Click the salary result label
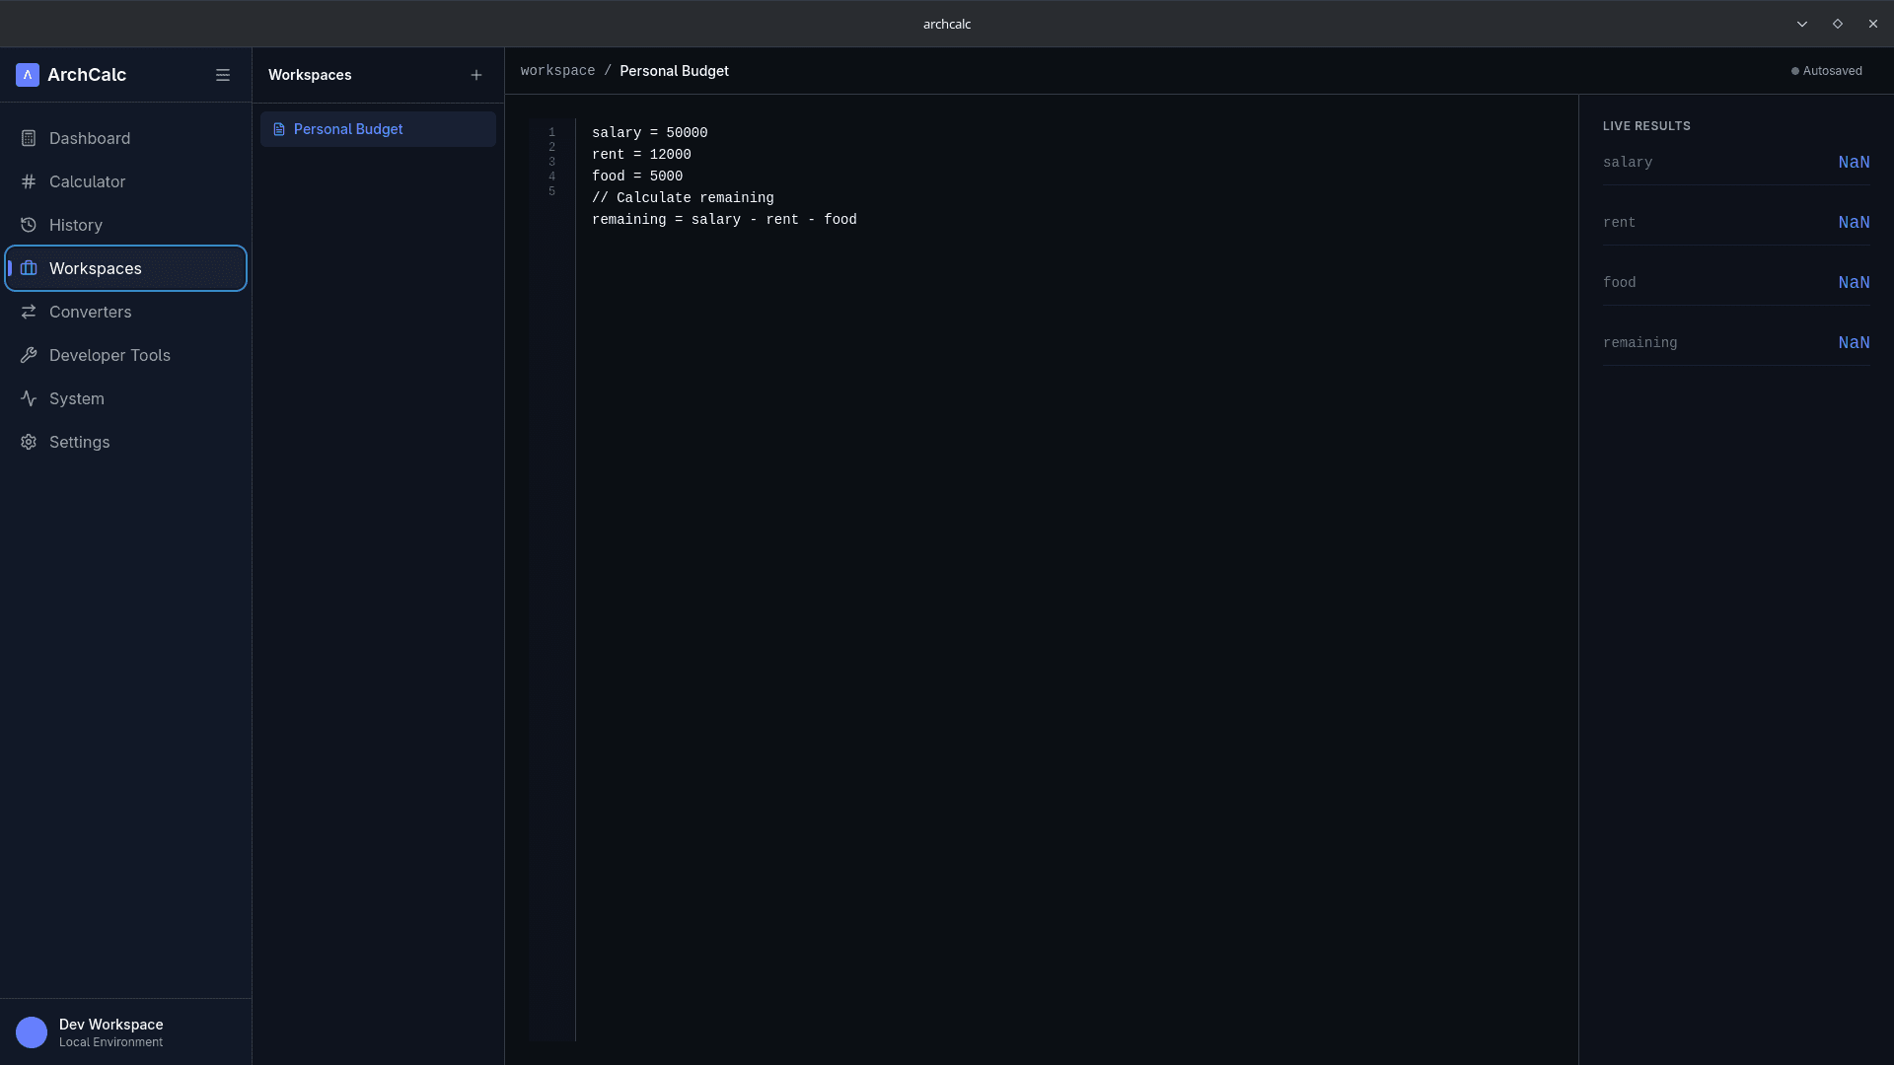 [1628, 163]
